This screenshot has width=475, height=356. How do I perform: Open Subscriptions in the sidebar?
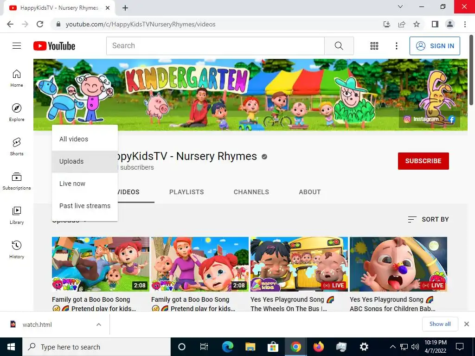tap(17, 181)
